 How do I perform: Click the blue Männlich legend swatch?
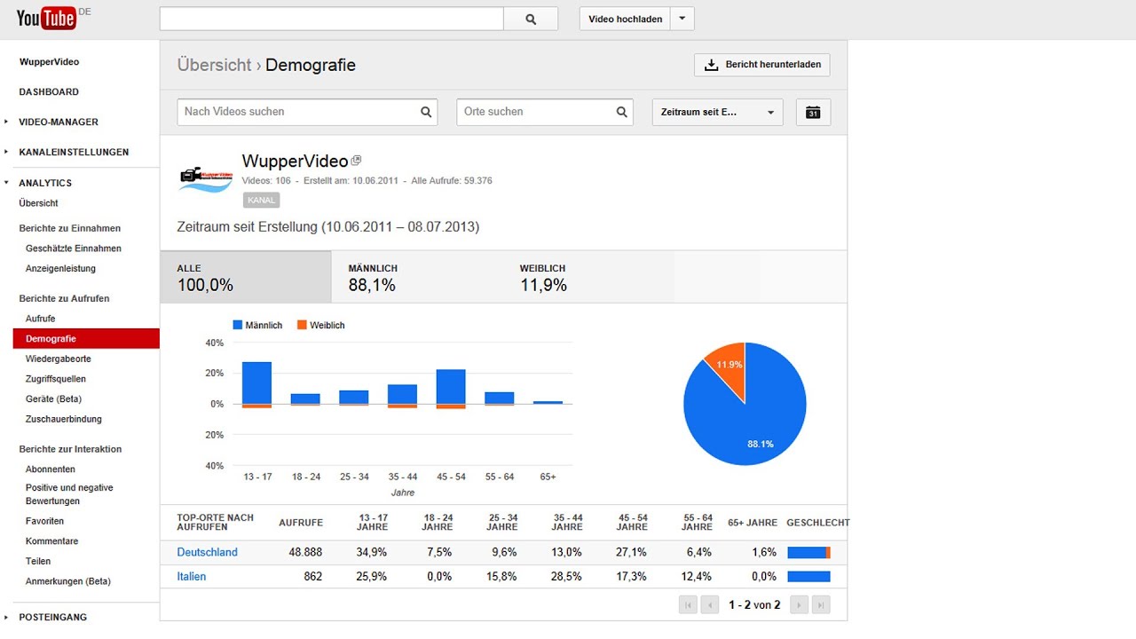(237, 326)
